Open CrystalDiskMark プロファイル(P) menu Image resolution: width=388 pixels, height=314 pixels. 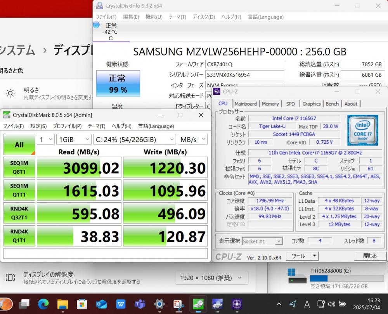coord(67,126)
